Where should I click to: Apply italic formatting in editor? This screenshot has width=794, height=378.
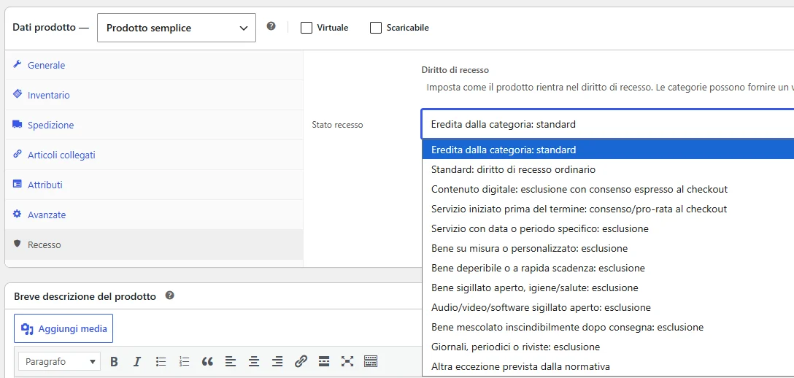(x=136, y=361)
